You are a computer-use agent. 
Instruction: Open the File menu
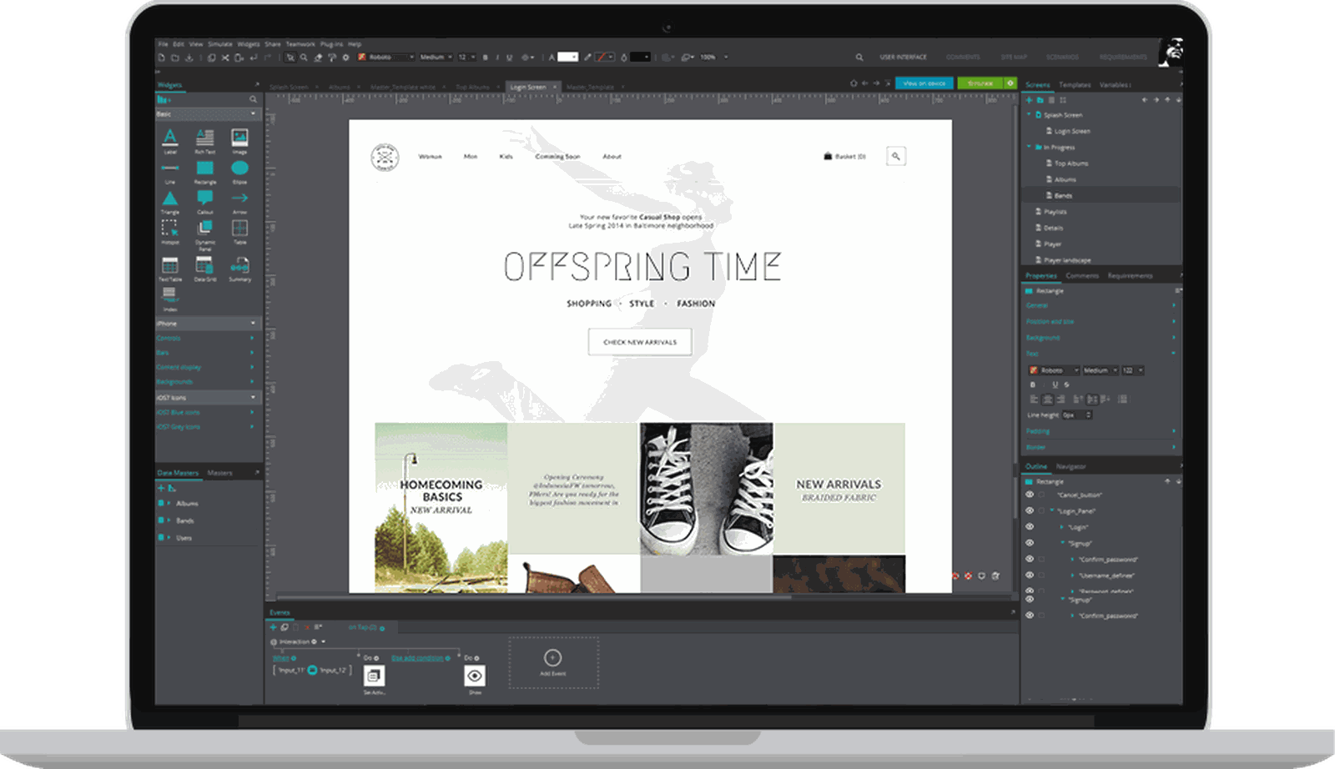[x=164, y=44]
